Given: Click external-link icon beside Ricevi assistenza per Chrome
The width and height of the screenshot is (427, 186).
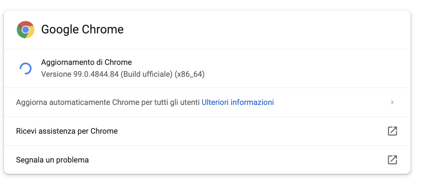Looking at the screenshot, I should tap(392, 131).
